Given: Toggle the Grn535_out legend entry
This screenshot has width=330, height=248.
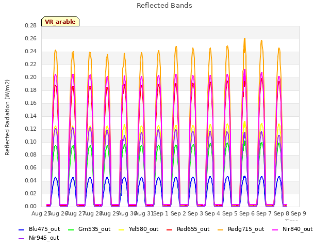Looking at the screenshot, I should tap(89, 229).
